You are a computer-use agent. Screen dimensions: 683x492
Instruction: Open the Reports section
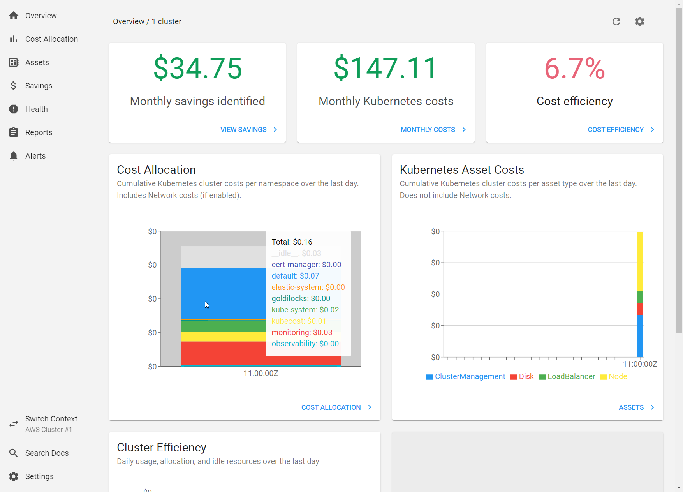coord(39,132)
